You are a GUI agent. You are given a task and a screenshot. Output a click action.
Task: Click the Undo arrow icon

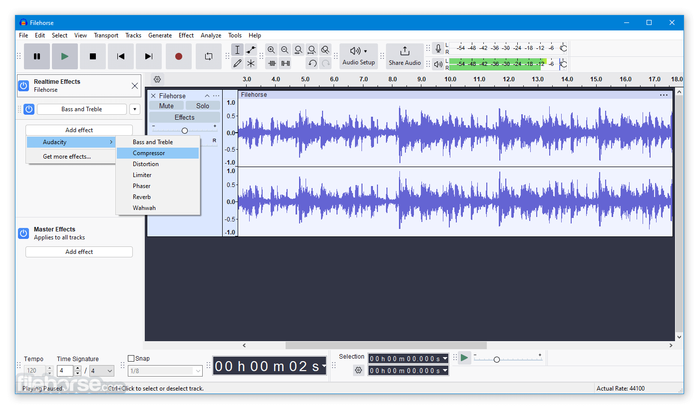pyautogui.click(x=312, y=63)
